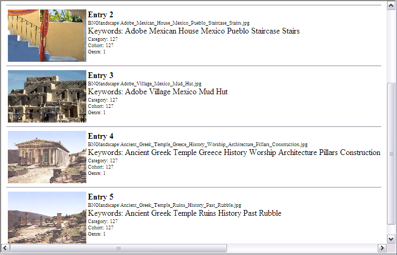
Task: Open the Entry 2 staircase thumbnail
Action: (x=47, y=36)
